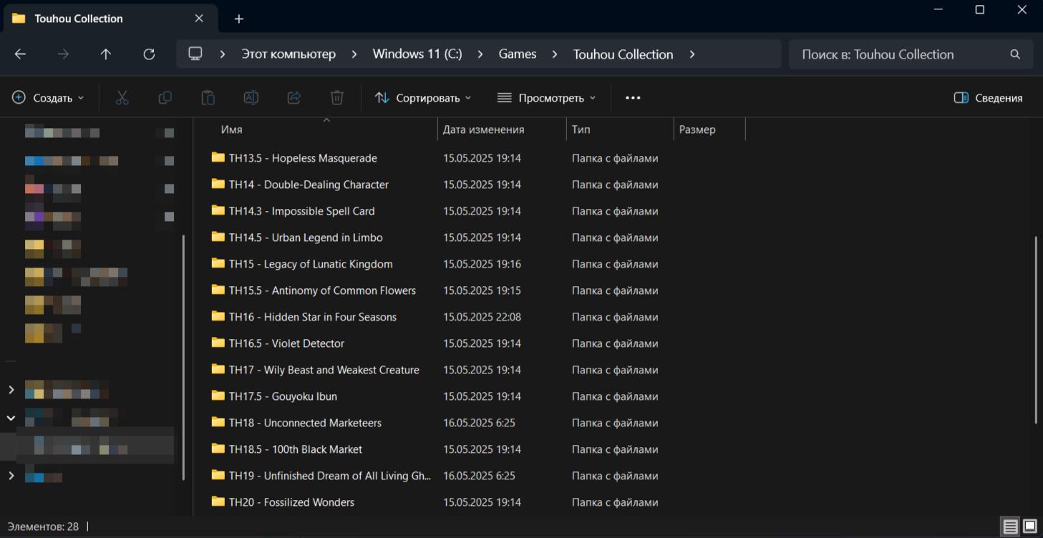
Task: Refresh the current folder view
Action: [x=149, y=54]
